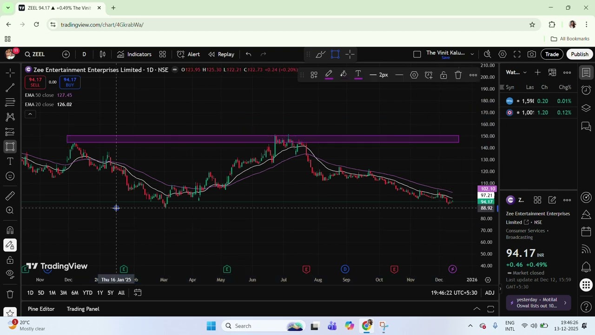Viewport: 595px width, 335px height.
Task: Select the trend line drawing tool
Action: [x=10, y=87]
